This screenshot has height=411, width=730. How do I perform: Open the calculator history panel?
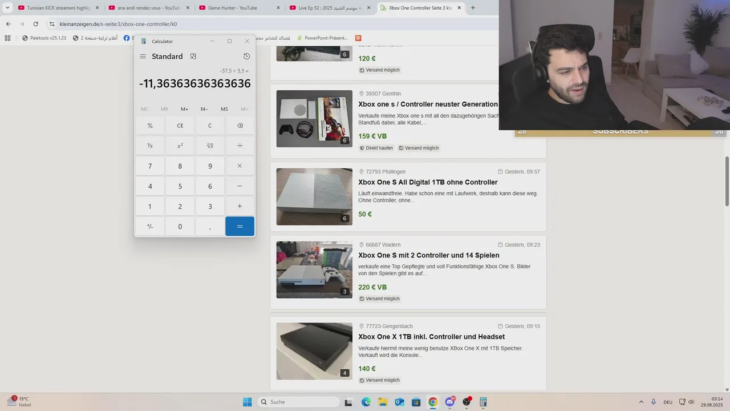[x=246, y=57]
